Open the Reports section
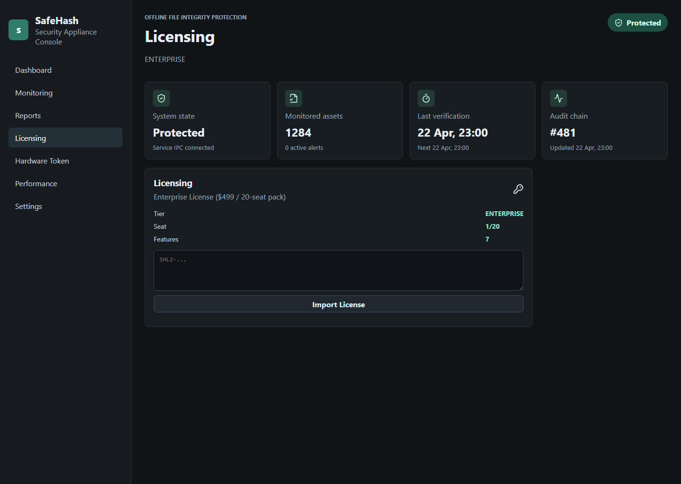Image resolution: width=681 pixels, height=484 pixels. point(28,115)
